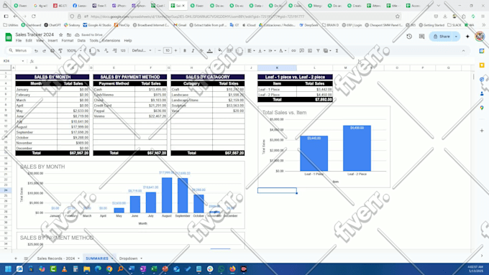Open the all sheets list icon
Image resolution: width=489 pixels, height=275 pixels.
click(x=26, y=258)
